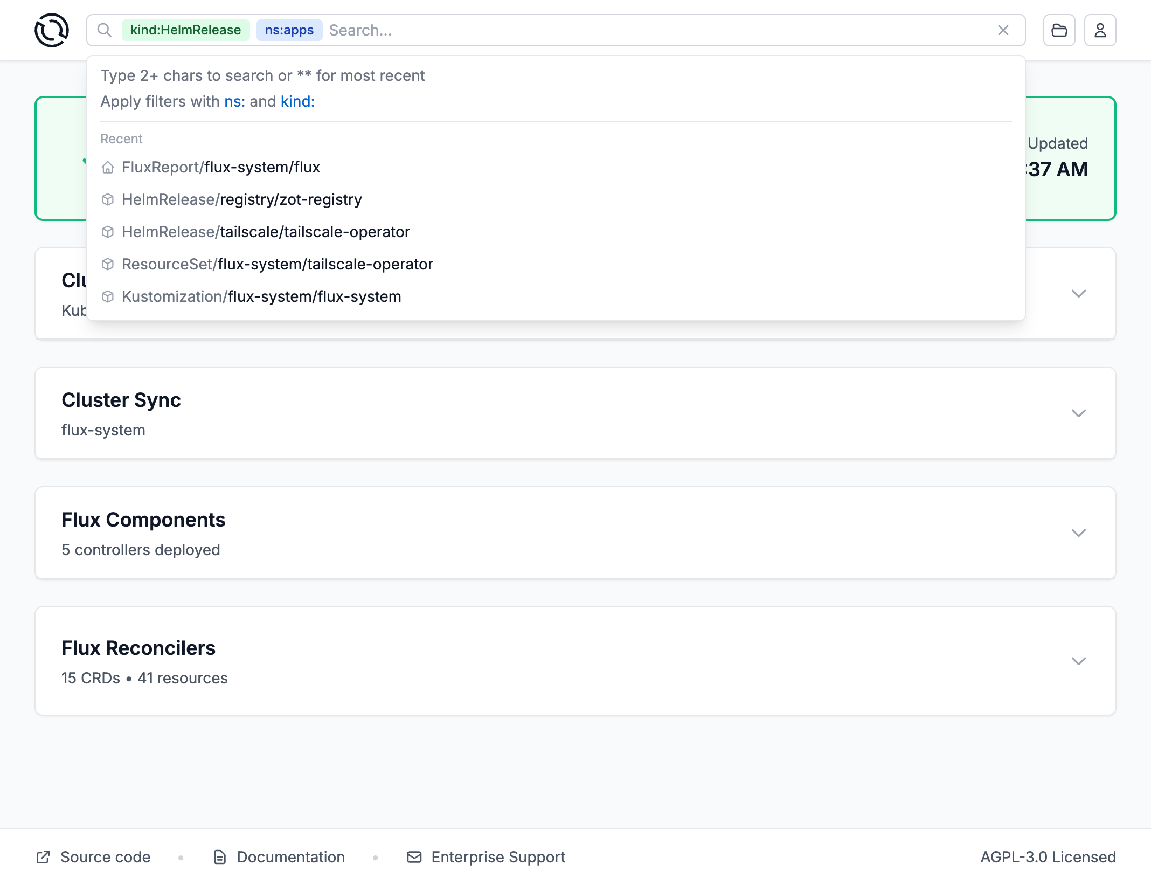
Task: Open the user profile icon
Action: (1100, 30)
